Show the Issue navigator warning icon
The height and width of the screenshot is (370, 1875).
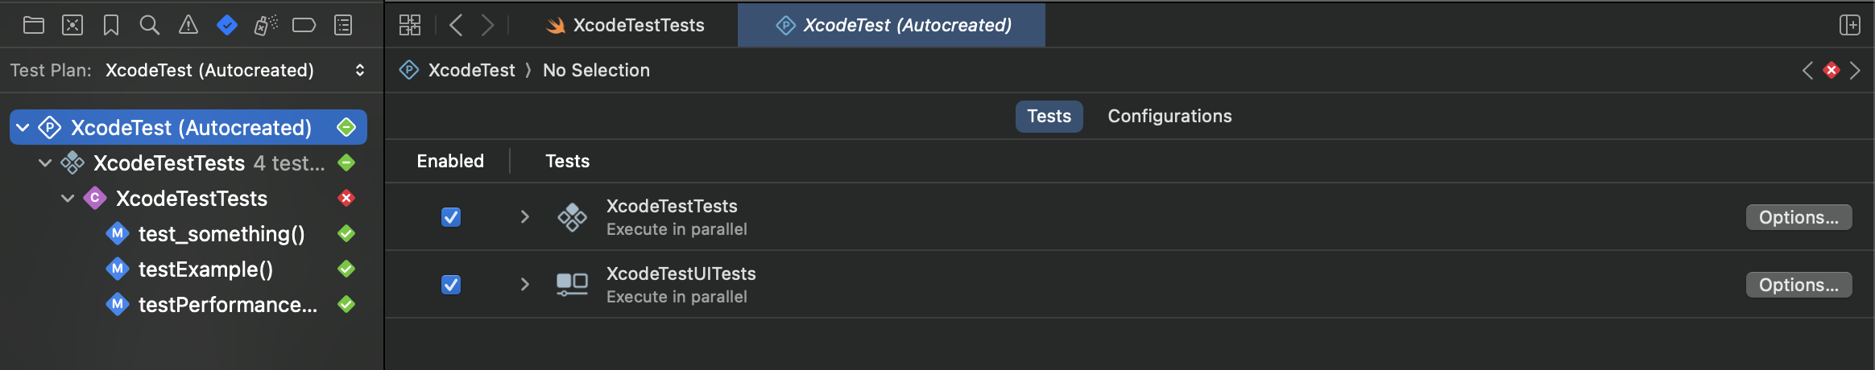pyautogui.click(x=188, y=25)
